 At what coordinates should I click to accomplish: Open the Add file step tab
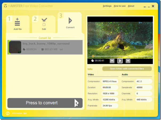point(18,24)
